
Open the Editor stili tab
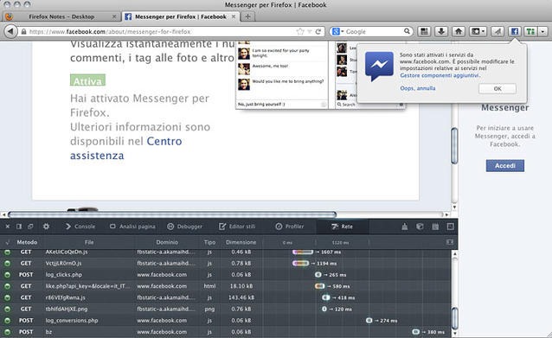tap(237, 226)
